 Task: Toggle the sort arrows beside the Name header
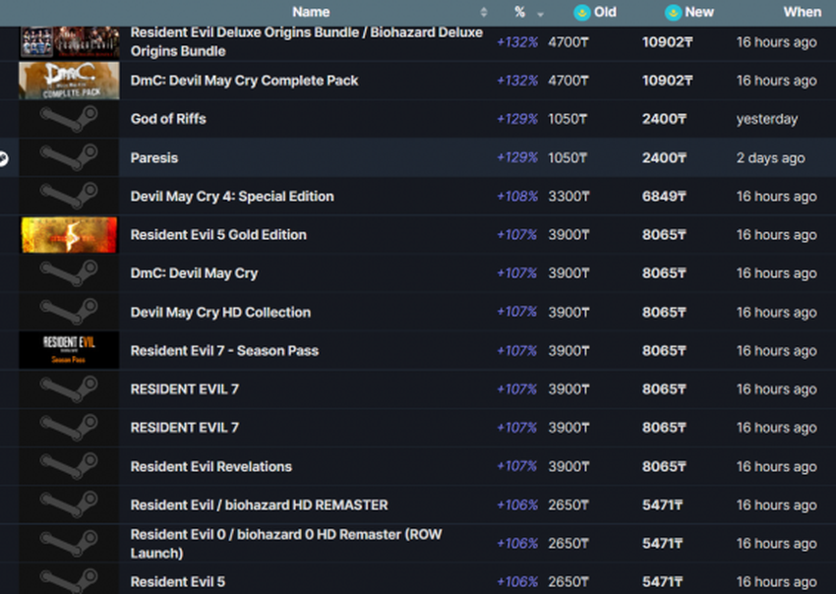pyautogui.click(x=483, y=13)
